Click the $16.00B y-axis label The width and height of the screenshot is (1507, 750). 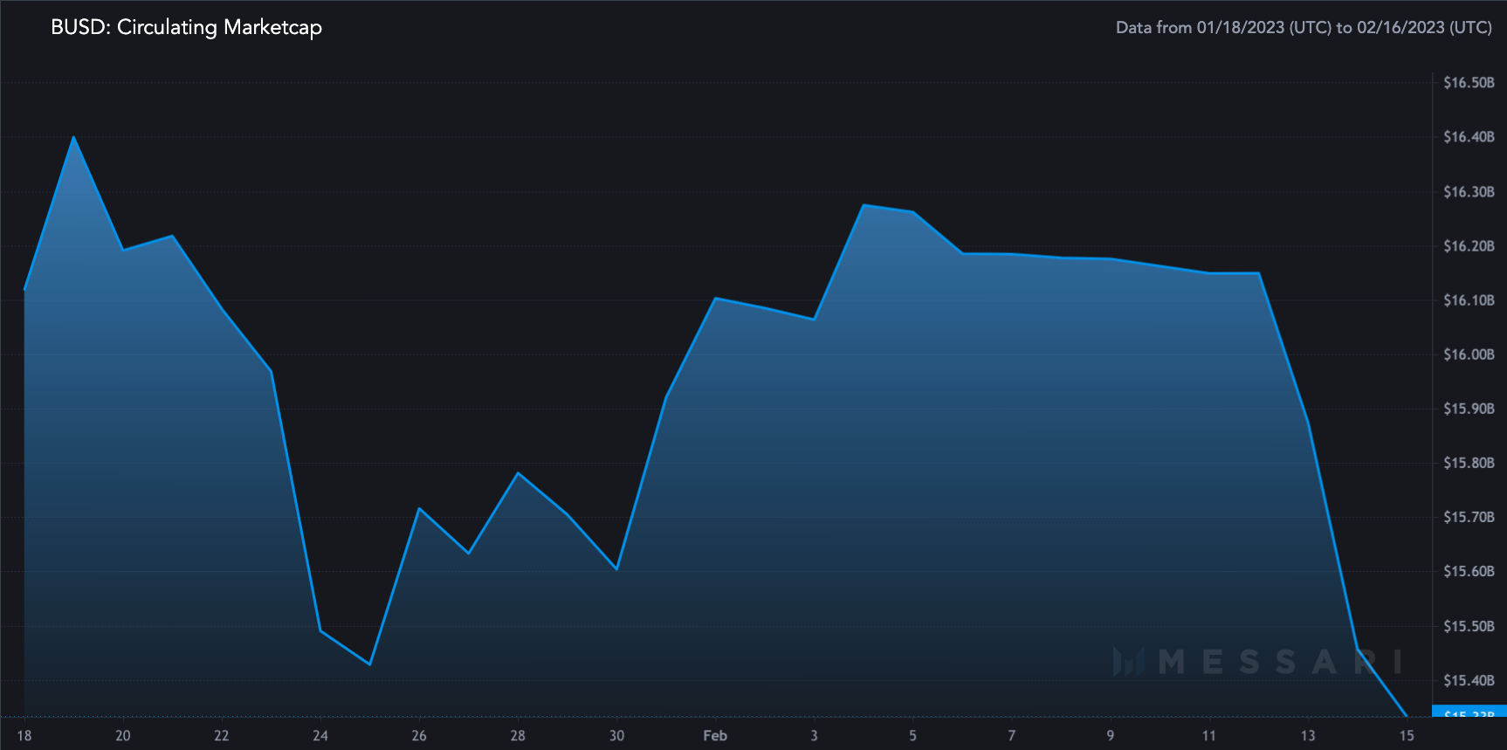click(1469, 354)
